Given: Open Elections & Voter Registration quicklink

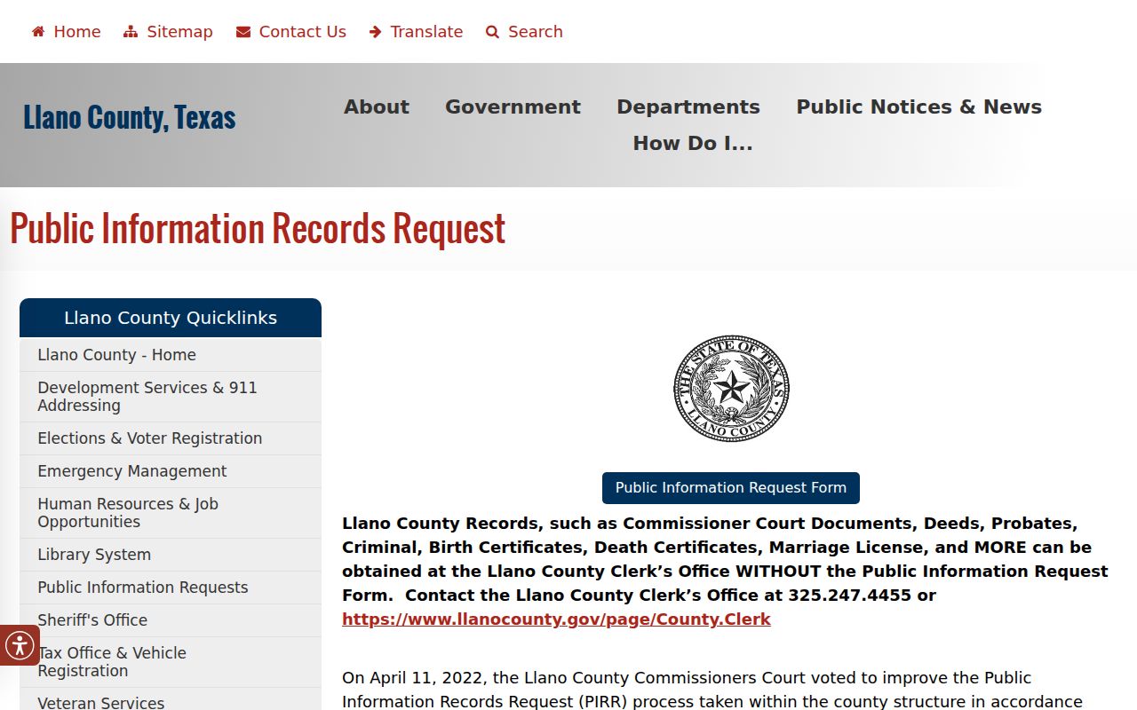Looking at the screenshot, I should pyautogui.click(x=171, y=438).
